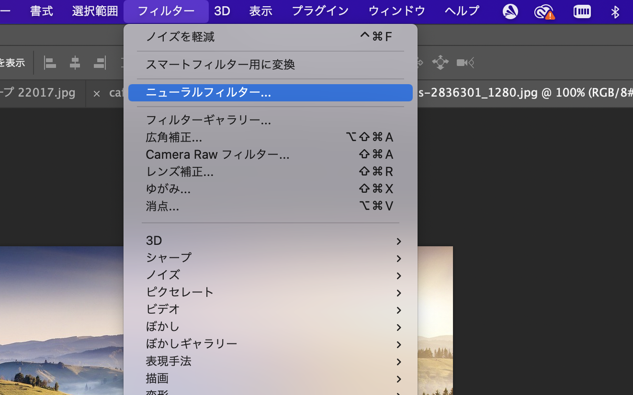Select the align right edges icon

pos(100,63)
